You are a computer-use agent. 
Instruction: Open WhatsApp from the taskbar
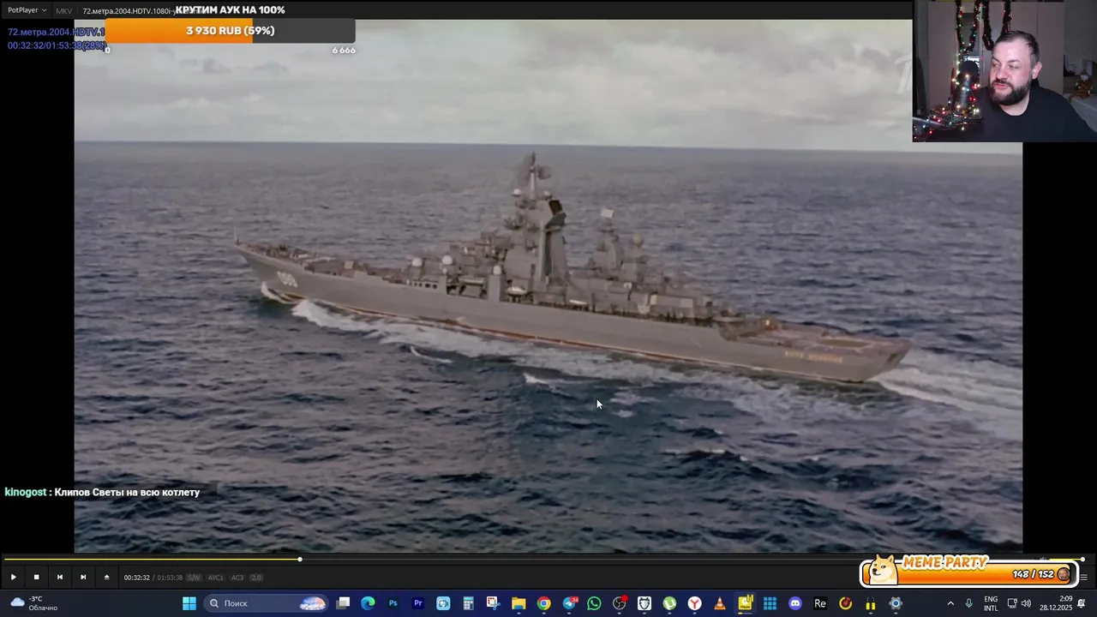594,603
